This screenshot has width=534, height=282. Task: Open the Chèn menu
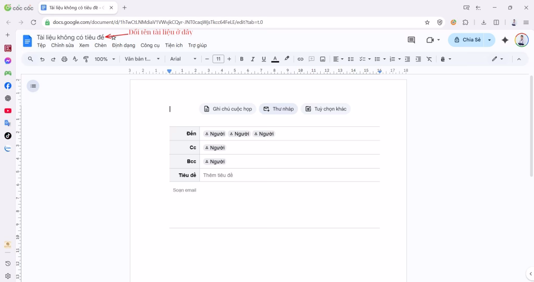tap(101, 45)
